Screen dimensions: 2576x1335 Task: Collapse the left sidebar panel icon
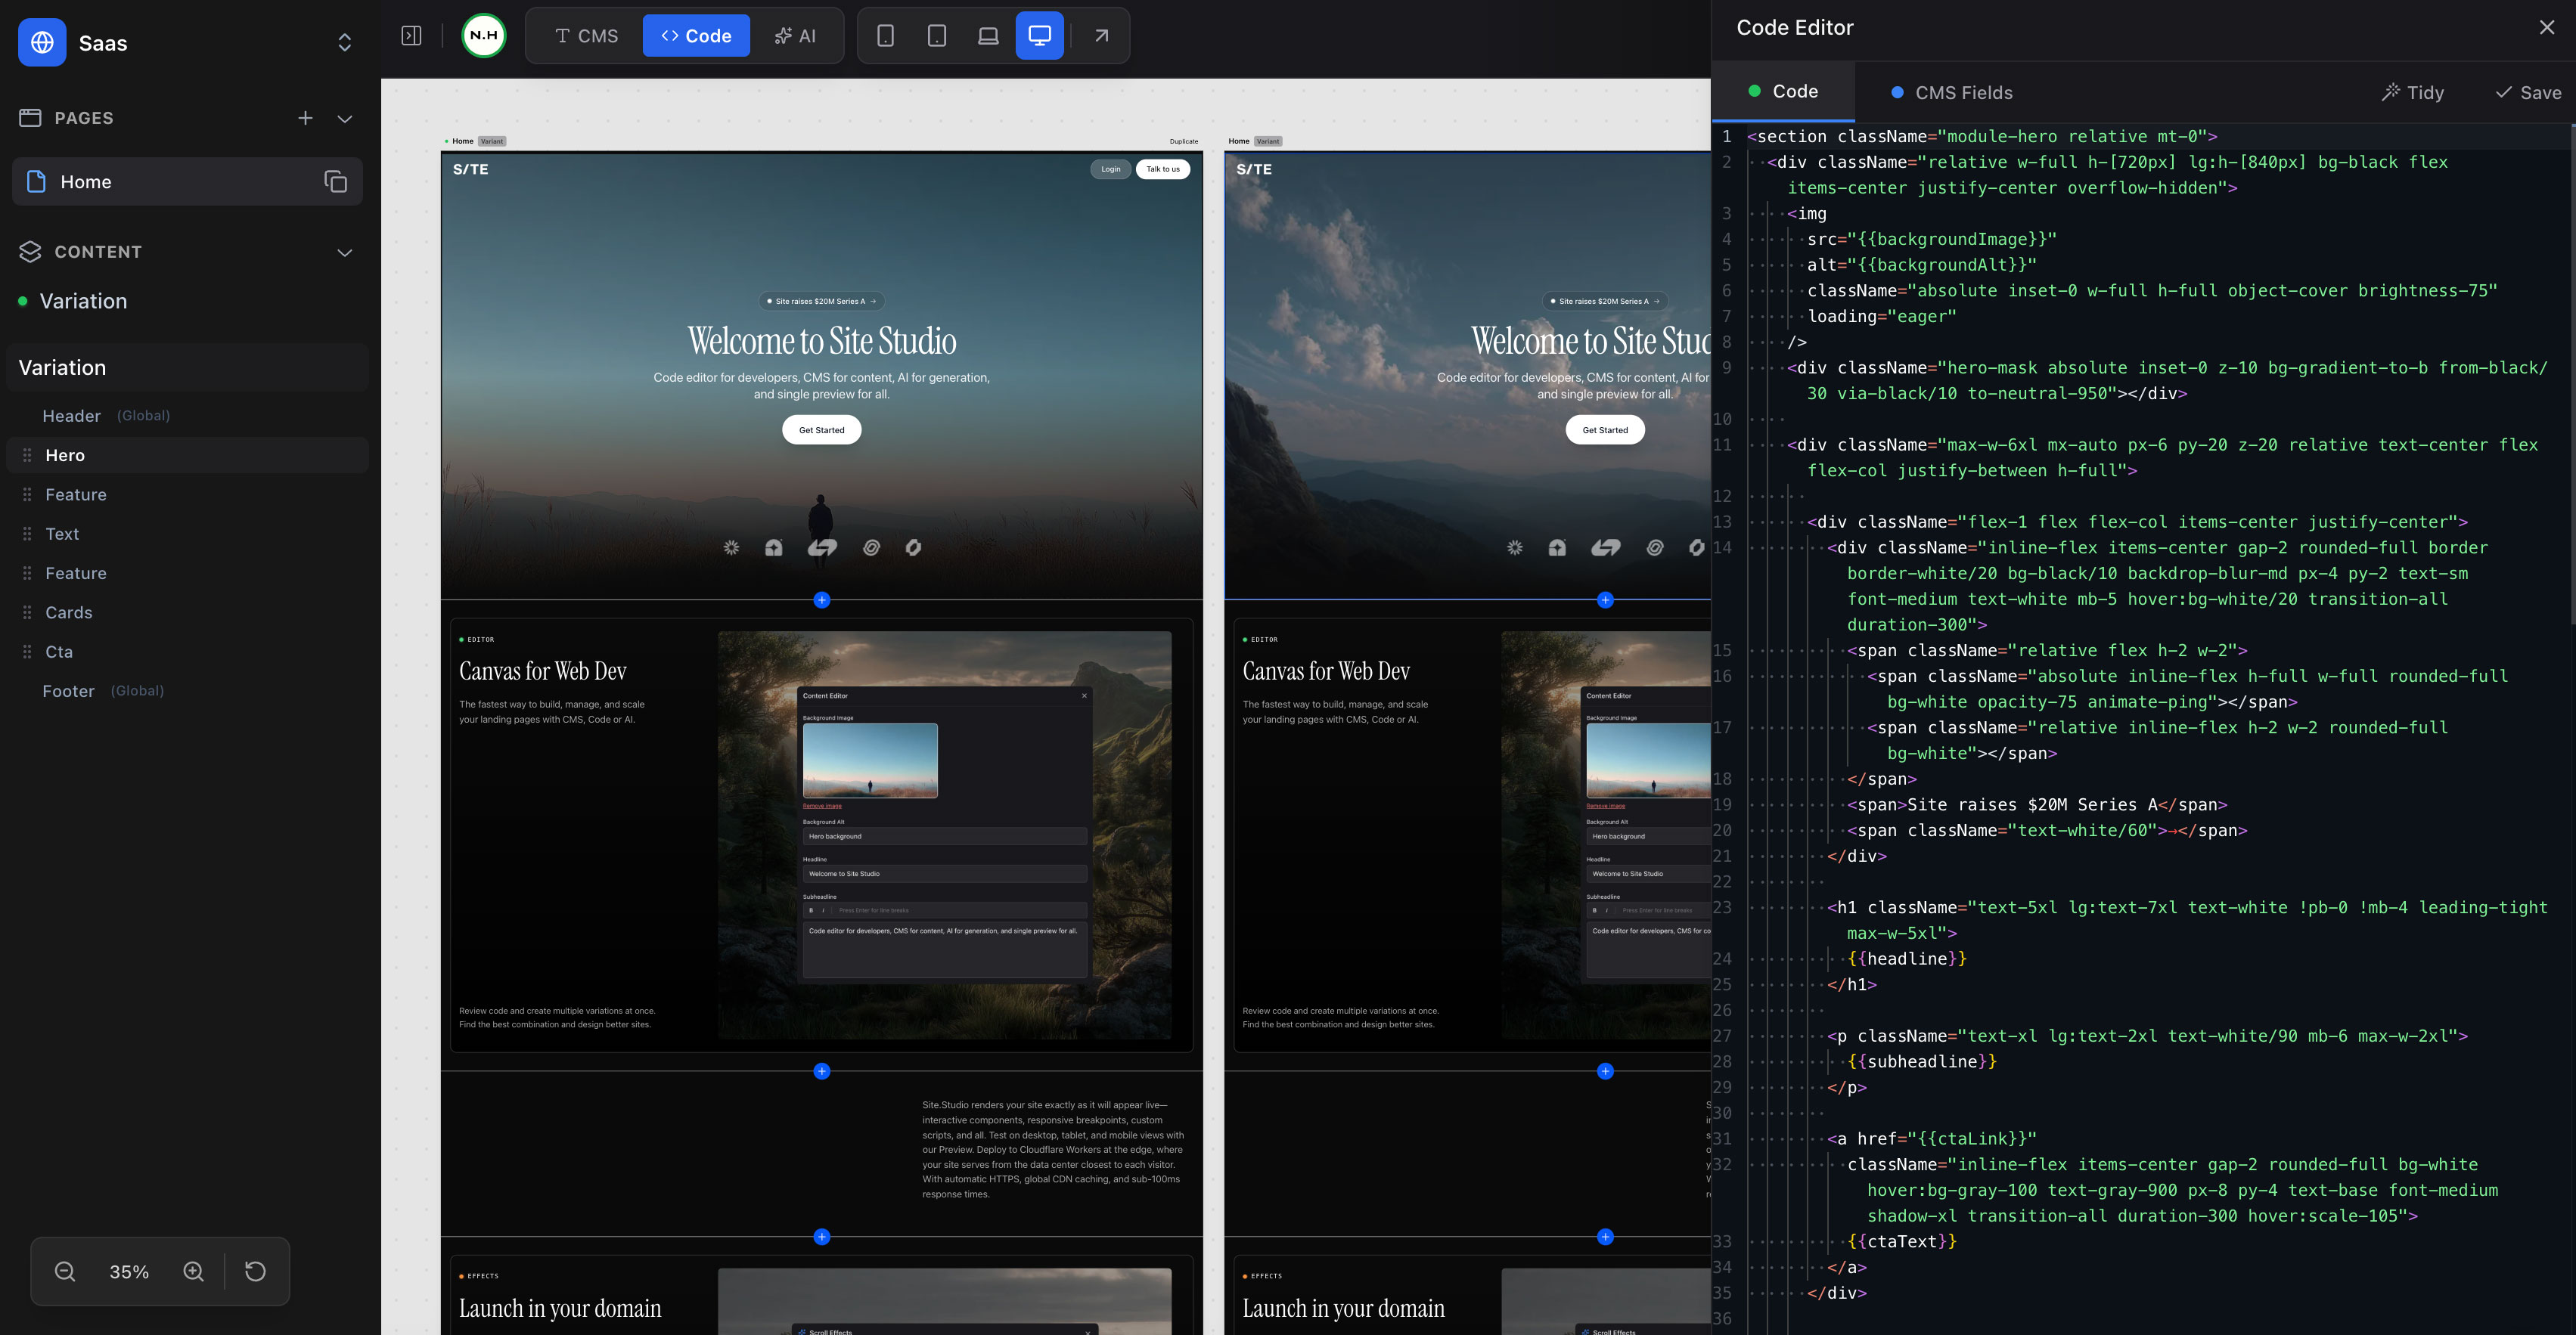click(x=411, y=36)
